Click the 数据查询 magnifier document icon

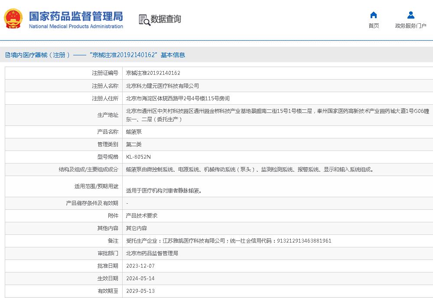pos(144,19)
